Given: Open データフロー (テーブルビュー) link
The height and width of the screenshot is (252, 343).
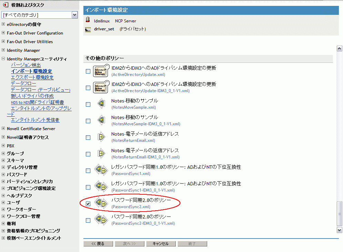Looking at the screenshot, I should coord(40,90).
